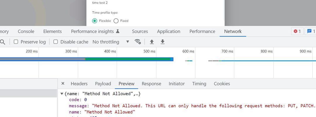
Task: Open the Sources panel tab
Action: click(x=140, y=31)
